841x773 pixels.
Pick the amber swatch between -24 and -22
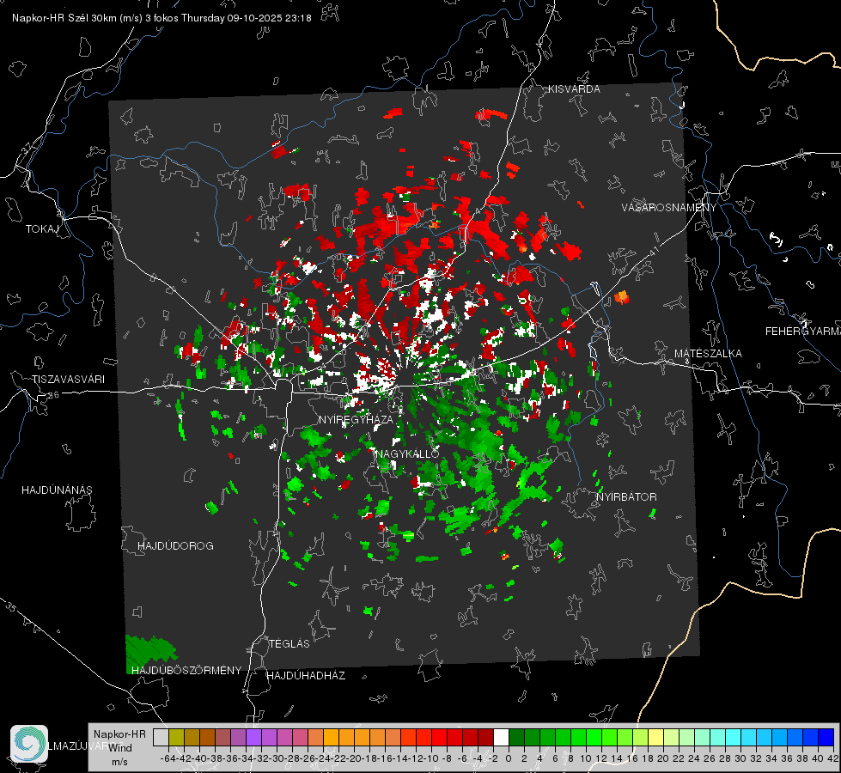[x=331, y=737]
